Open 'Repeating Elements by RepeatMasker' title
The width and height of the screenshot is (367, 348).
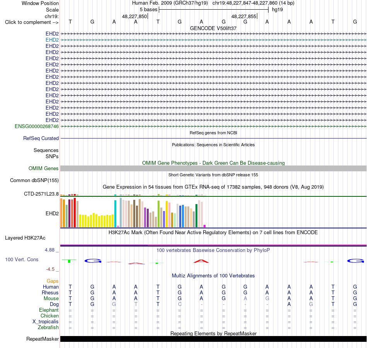click(x=213, y=333)
